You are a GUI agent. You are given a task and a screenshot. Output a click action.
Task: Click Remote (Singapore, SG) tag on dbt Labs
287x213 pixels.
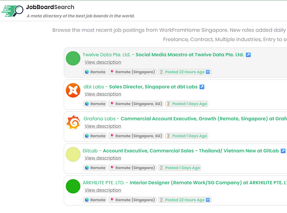tap(136, 104)
